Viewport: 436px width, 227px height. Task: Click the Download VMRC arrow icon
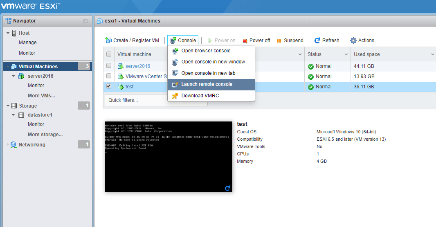pos(175,96)
